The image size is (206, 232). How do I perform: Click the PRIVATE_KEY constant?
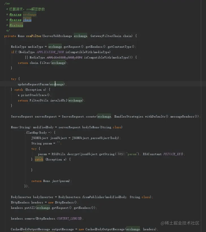click(173, 154)
